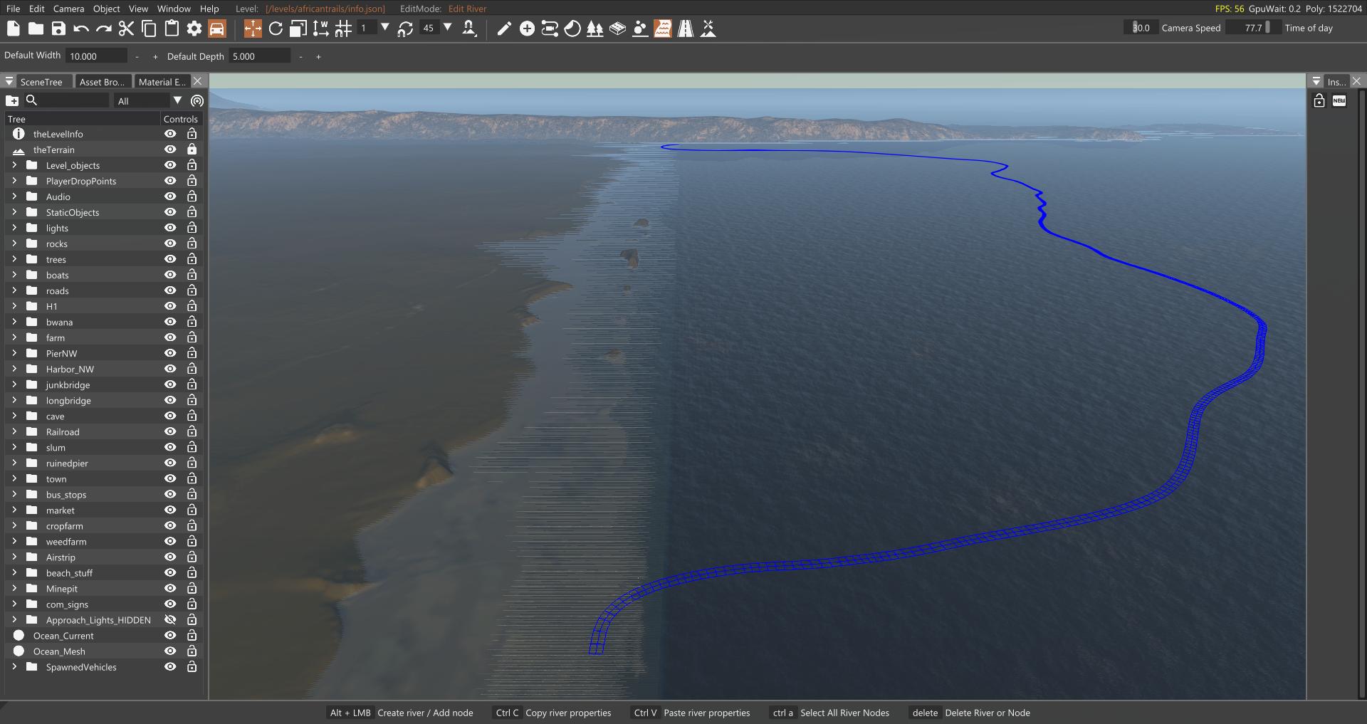Open the Window menu

(x=174, y=9)
